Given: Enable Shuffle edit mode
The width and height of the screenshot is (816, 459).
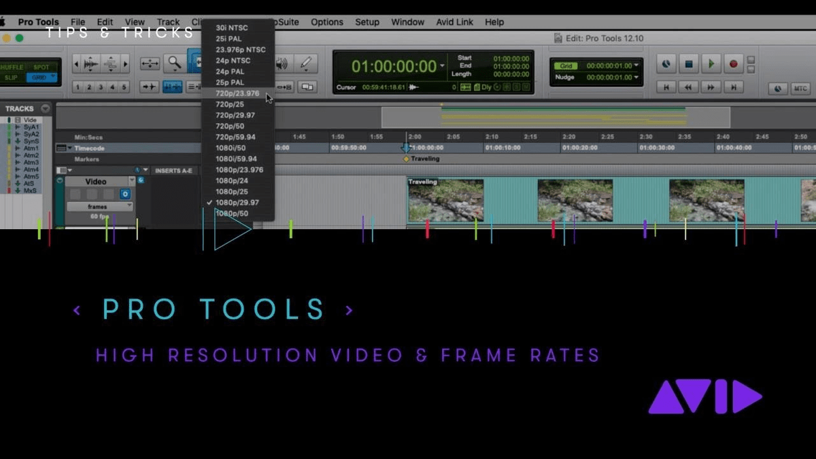Looking at the screenshot, I should point(12,67).
